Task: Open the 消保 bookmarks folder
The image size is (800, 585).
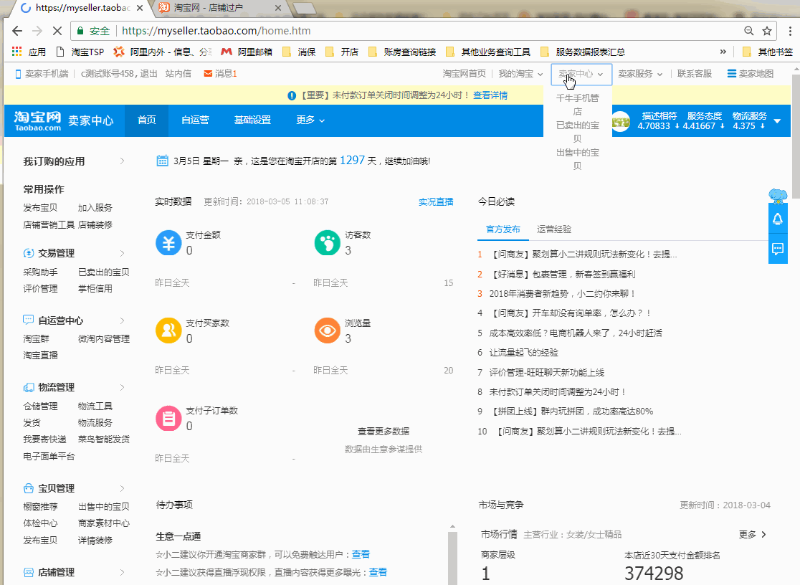Action: pyautogui.click(x=299, y=52)
